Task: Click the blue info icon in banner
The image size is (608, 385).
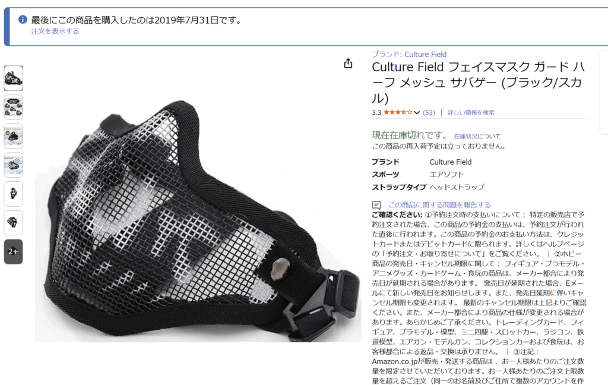Action: [23, 20]
